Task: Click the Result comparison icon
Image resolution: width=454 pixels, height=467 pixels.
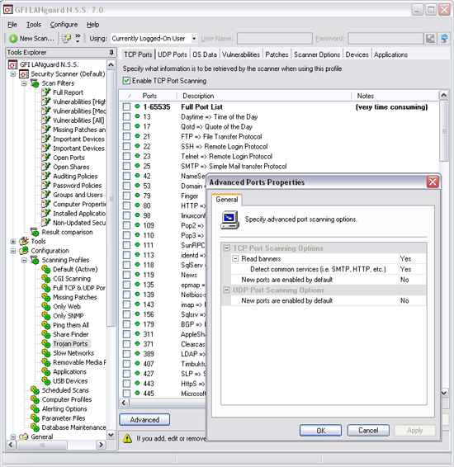Action: 35,232
